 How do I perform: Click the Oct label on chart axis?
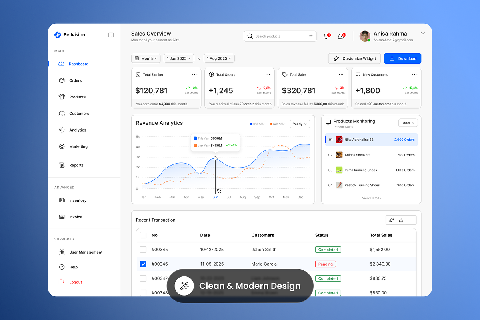tap(272, 197)
